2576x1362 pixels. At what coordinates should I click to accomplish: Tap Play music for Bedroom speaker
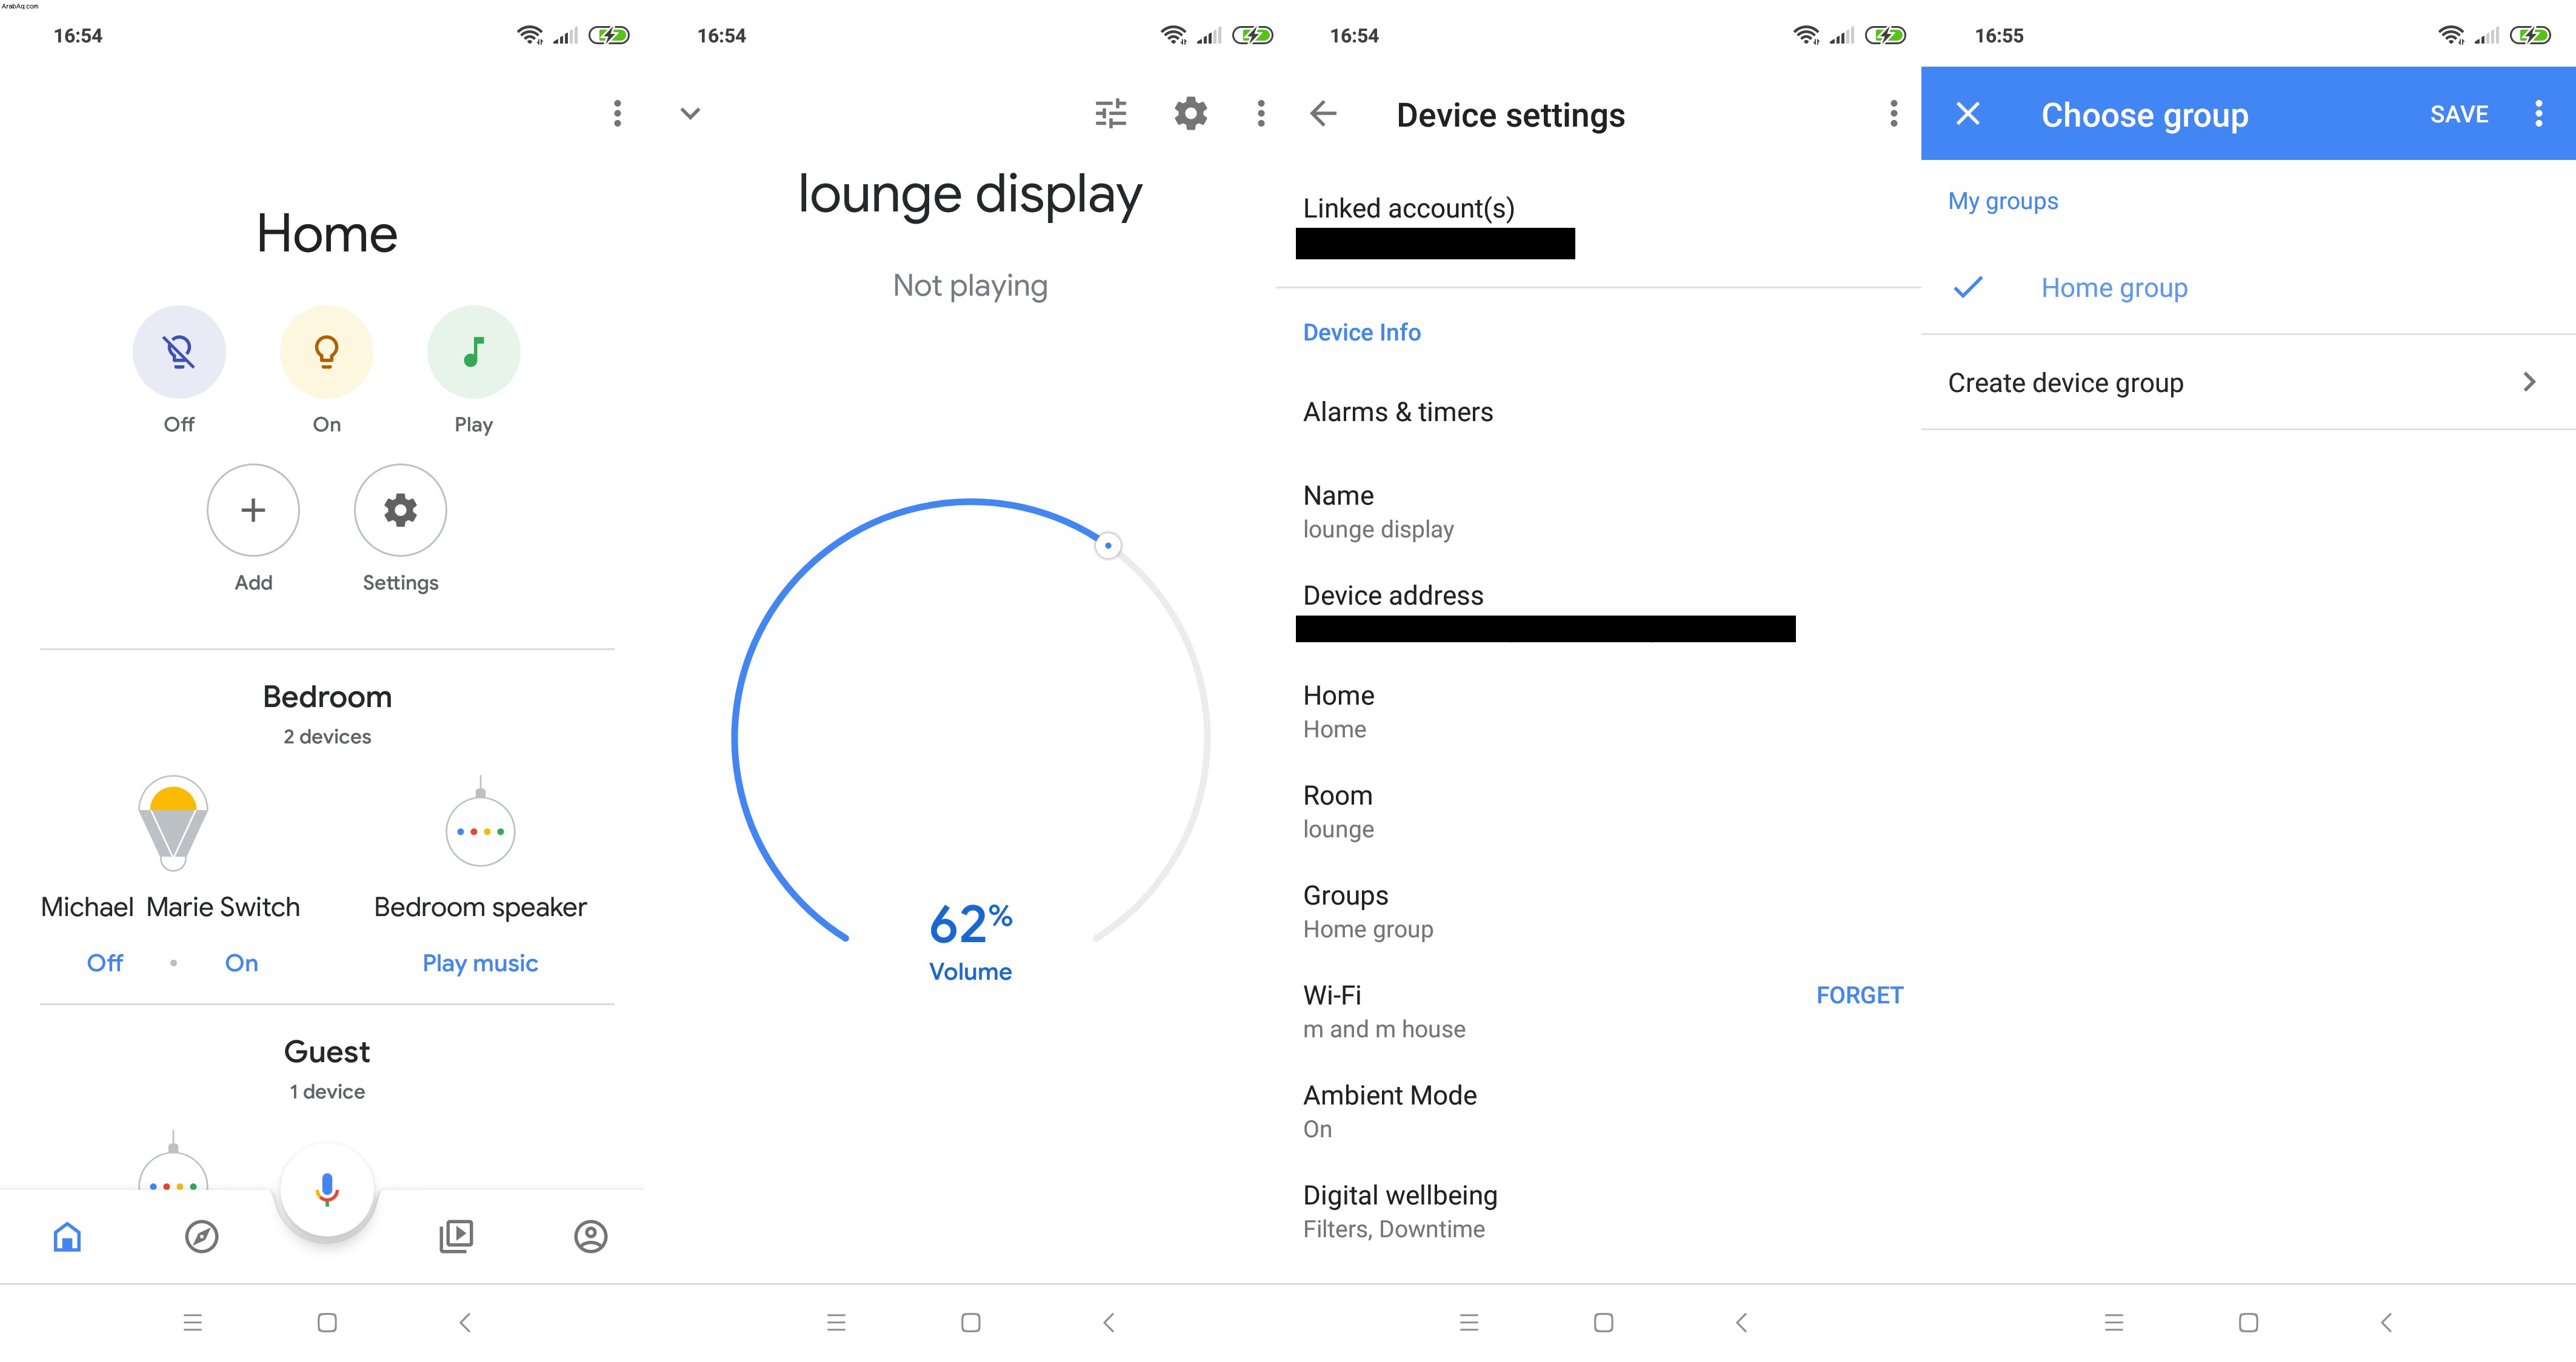click(480, 963)
